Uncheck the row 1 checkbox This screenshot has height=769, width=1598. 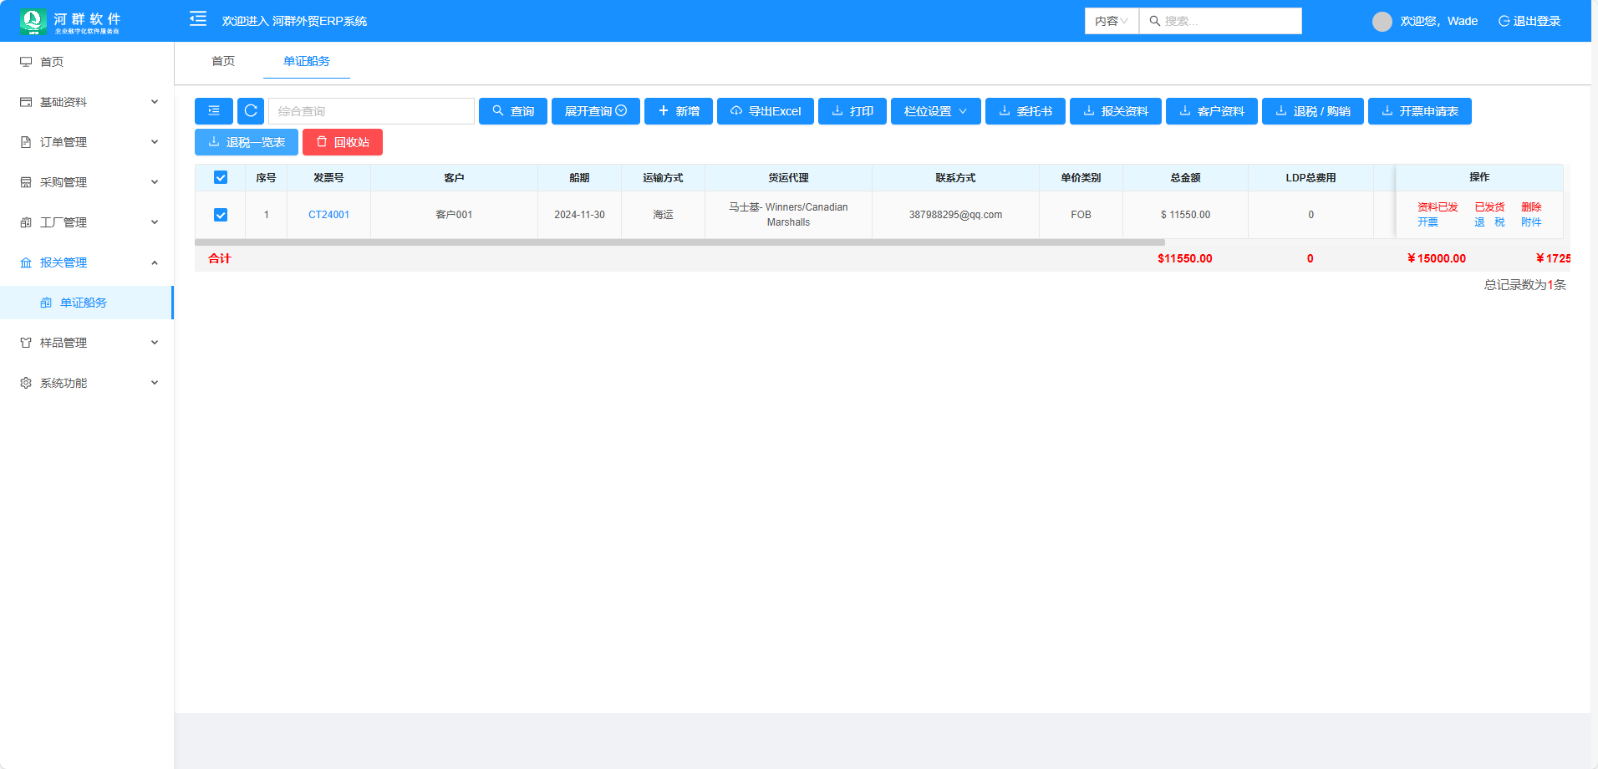[221, 215]
